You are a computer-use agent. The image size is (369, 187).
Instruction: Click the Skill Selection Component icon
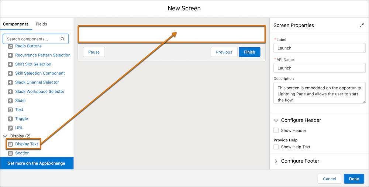pos(10,74)
